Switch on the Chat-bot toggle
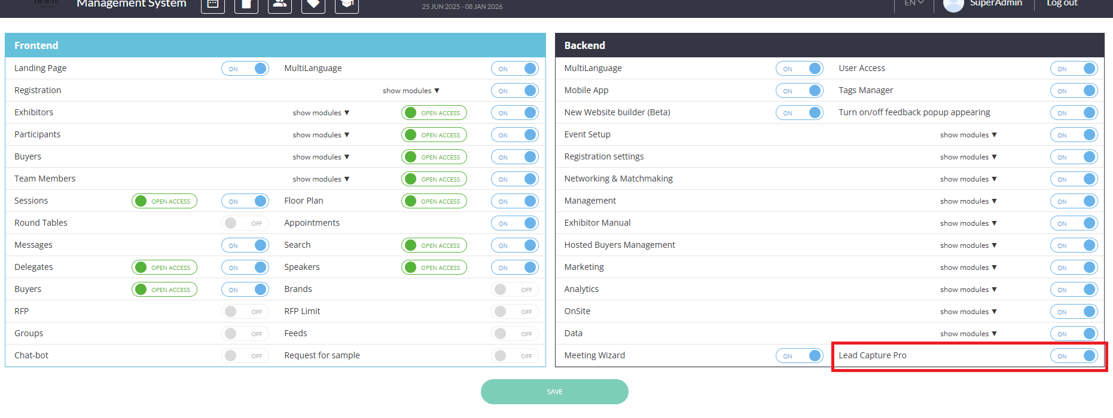 [245, 356]
